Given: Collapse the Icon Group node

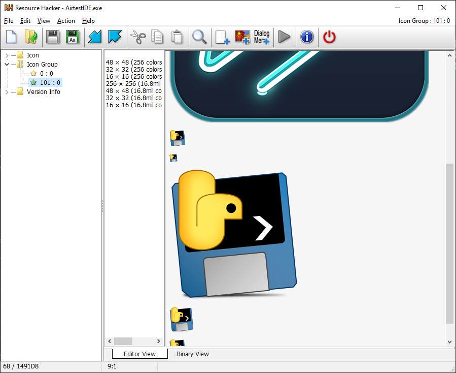Looking at the screenshot, I should [x=7, y=65].
